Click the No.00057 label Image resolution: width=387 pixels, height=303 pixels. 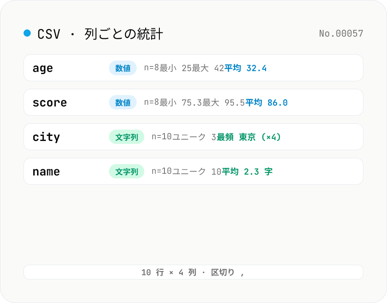(341, 33)
